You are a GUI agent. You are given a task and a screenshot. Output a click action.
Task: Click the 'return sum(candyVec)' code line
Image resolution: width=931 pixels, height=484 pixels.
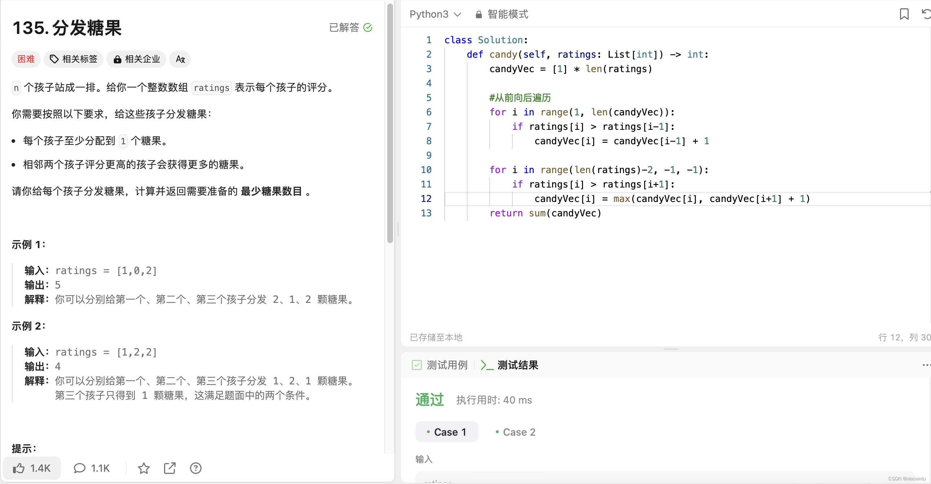pos(545,213)
